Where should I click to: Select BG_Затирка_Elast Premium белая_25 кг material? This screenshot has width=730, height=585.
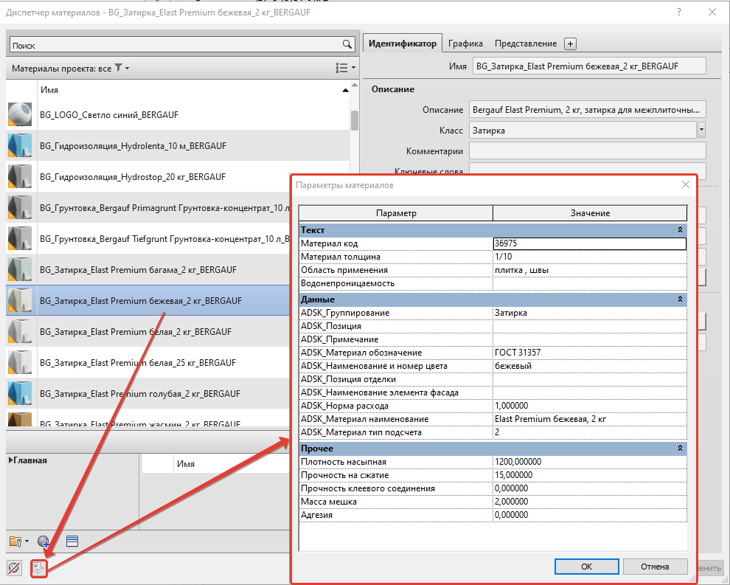(148, 362)
